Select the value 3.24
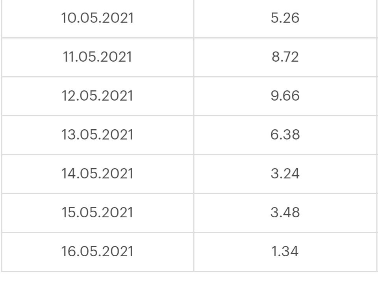The image size is (378, 281). [x=285, y=174]
